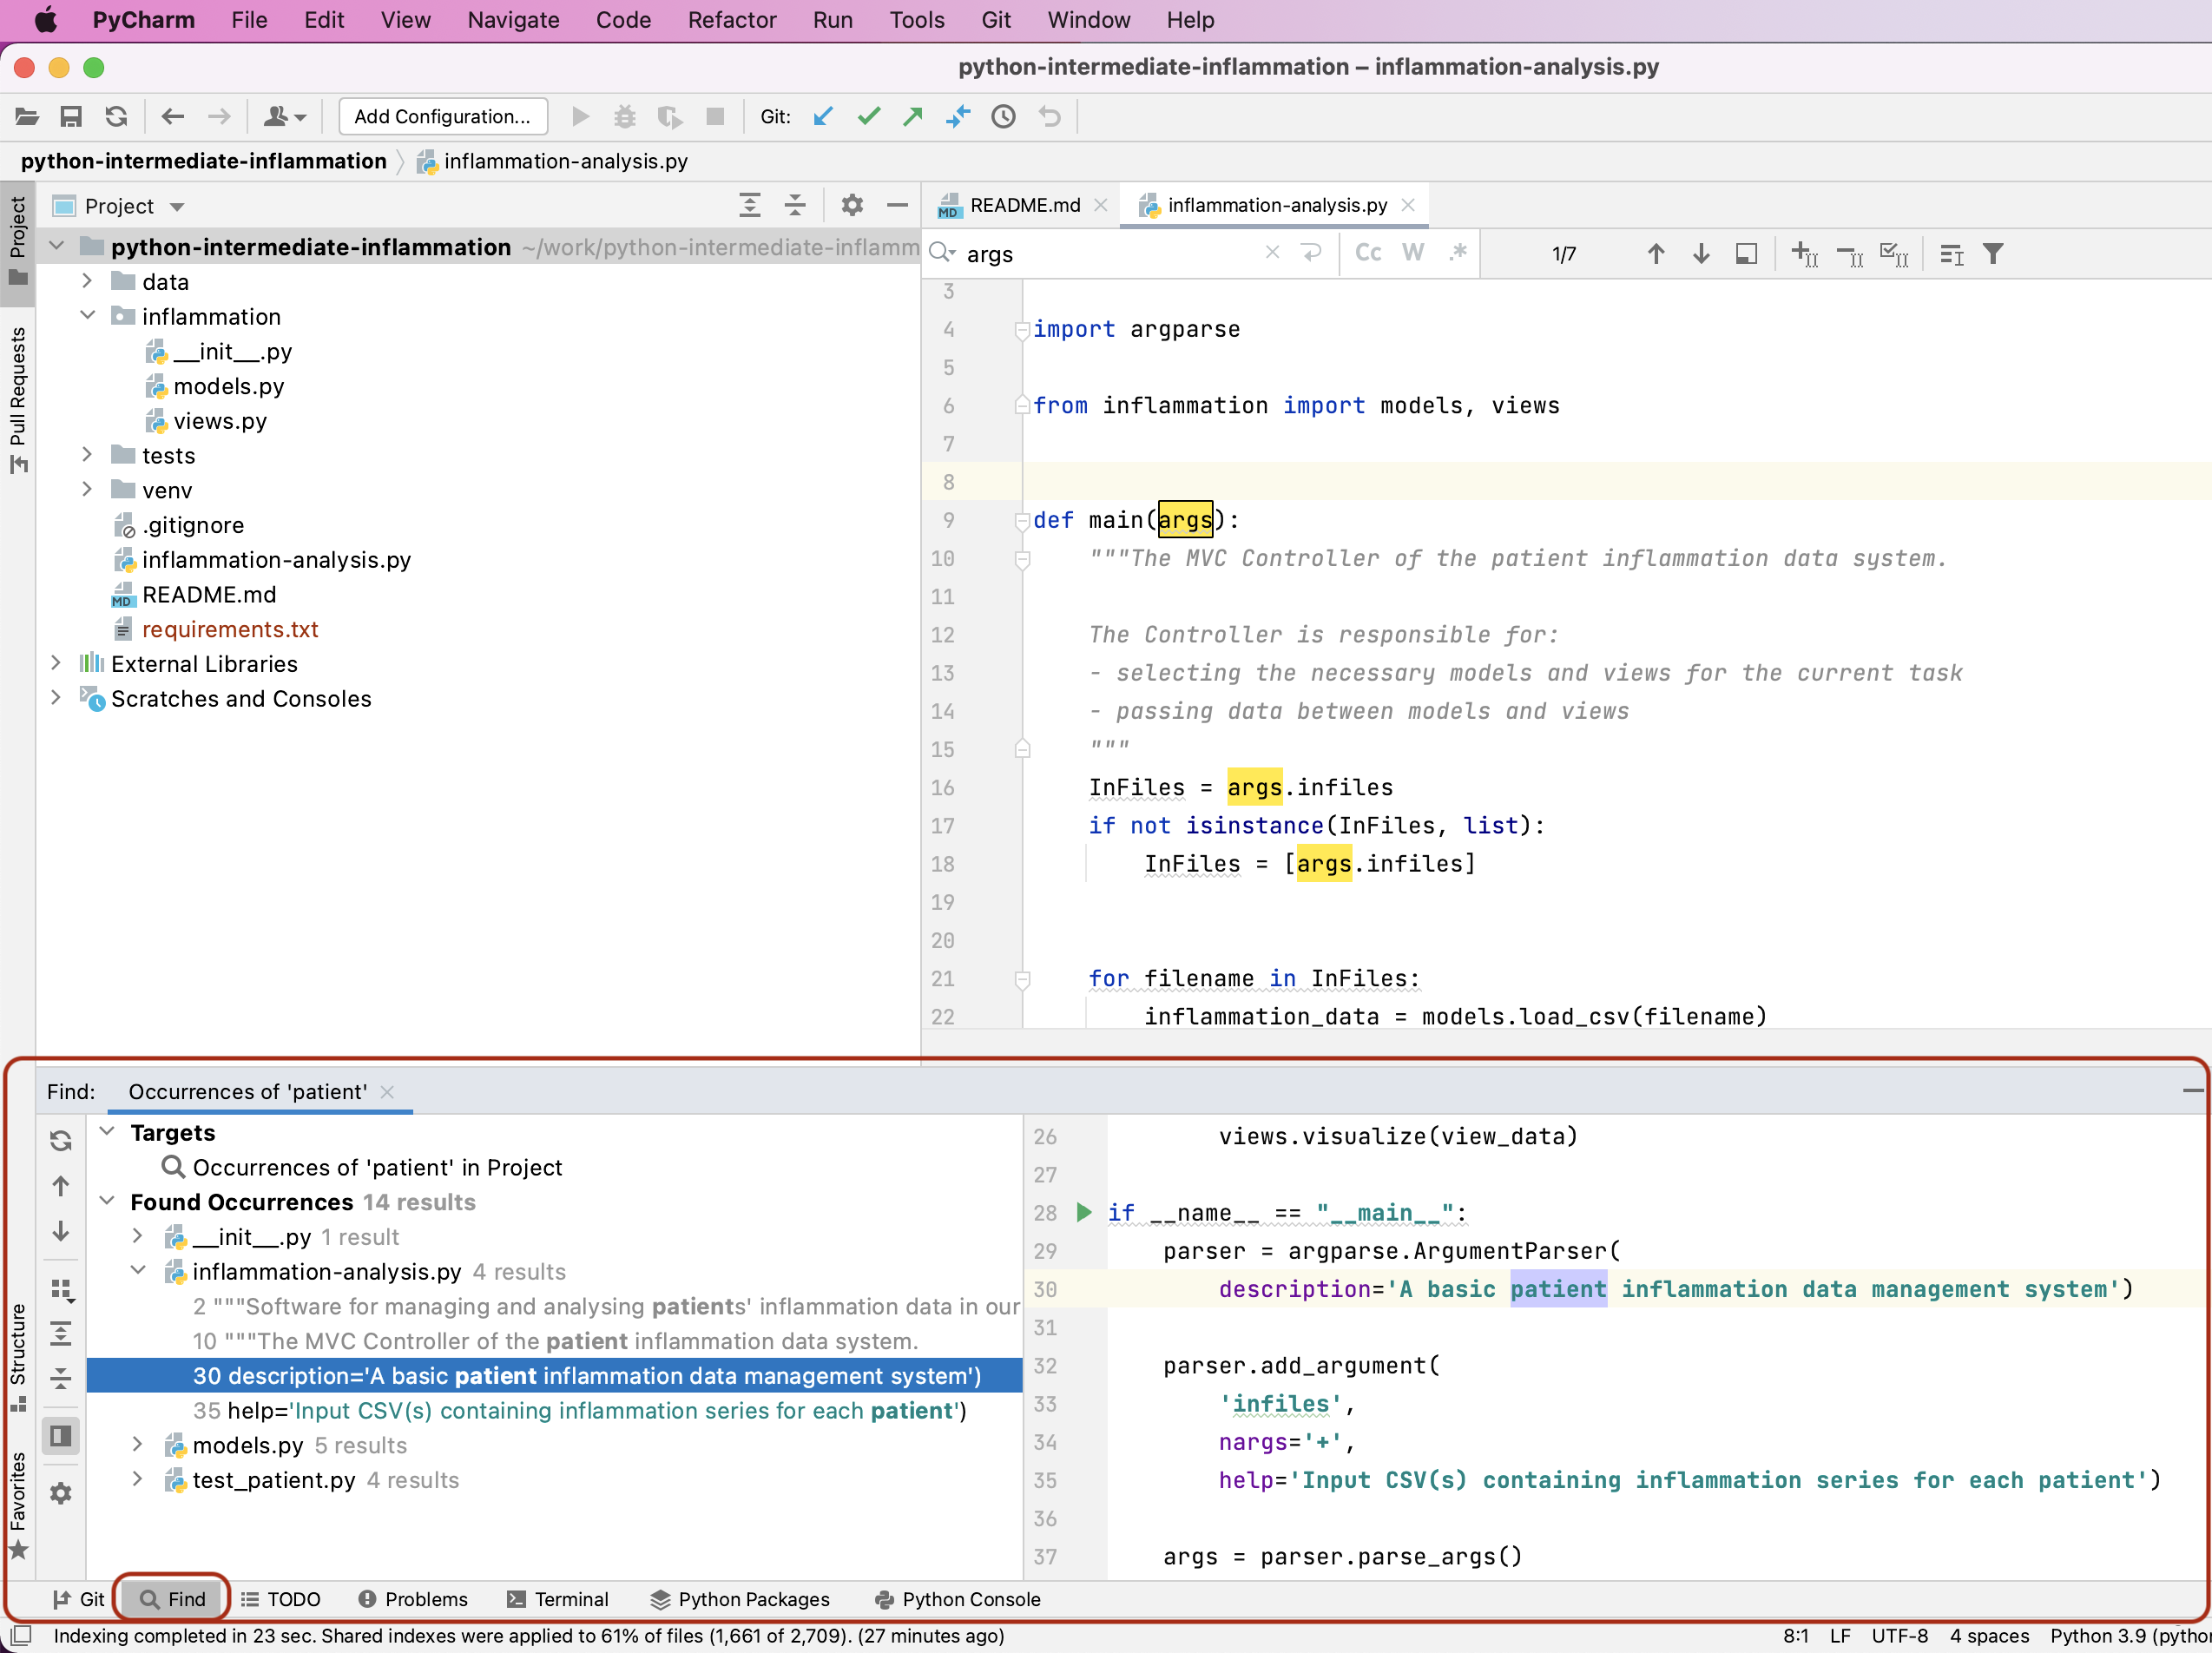Image resolution: width=2212 pixels, height=1653 pixels.
Task: Click the Git push icon in toolbar
Action: click(x=915, y=116)
